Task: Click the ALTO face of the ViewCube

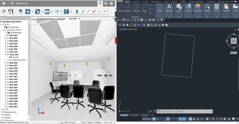Action: pyautogui.click(x=234, y=41)
